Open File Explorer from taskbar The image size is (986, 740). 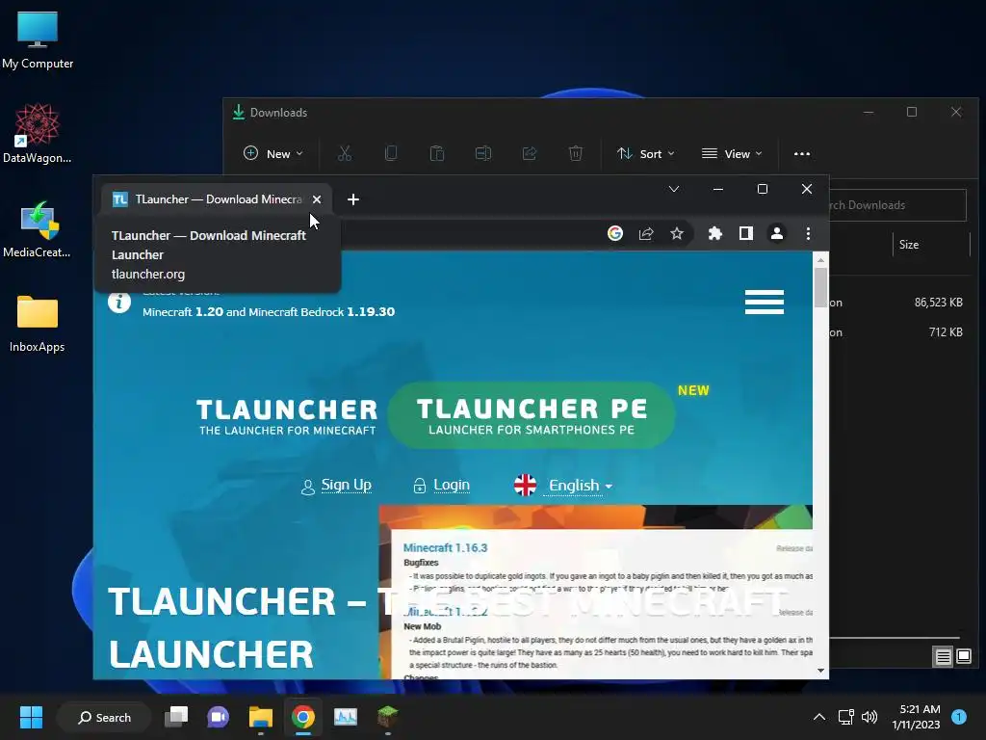(260, 717)
